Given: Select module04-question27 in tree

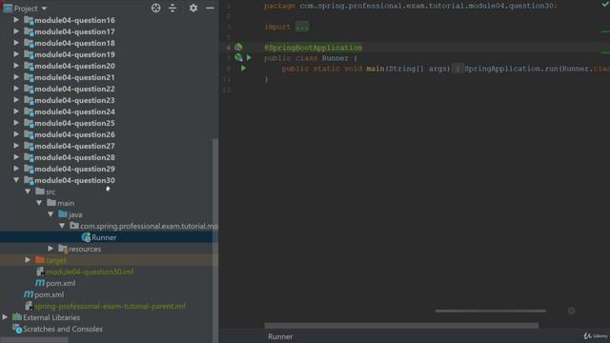Looking at the screenshot, I should 74,146.
